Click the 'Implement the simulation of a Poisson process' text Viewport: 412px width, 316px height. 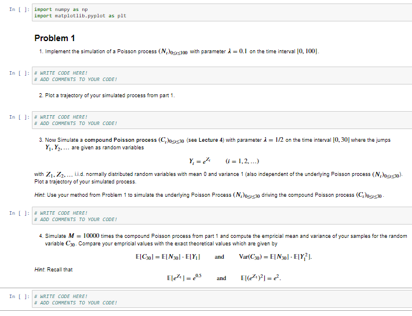tap(179, 52)
